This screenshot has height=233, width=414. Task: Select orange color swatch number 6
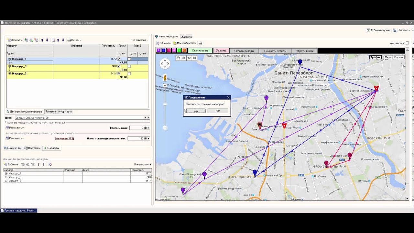184,50
